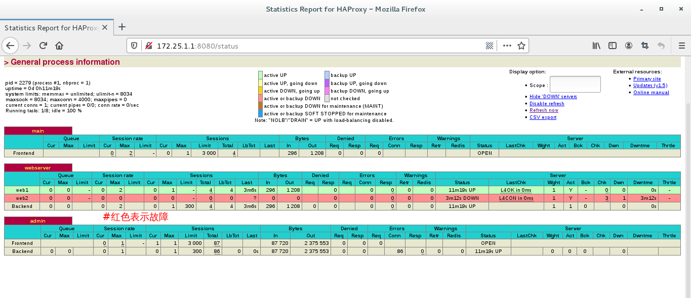Click the Backend row label in webserver table
This screenshot has width=691, height=298.
tap(22, 206)
